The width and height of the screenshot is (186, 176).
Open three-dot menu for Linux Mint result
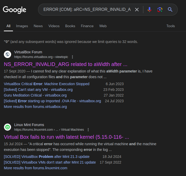click(88, 130)
